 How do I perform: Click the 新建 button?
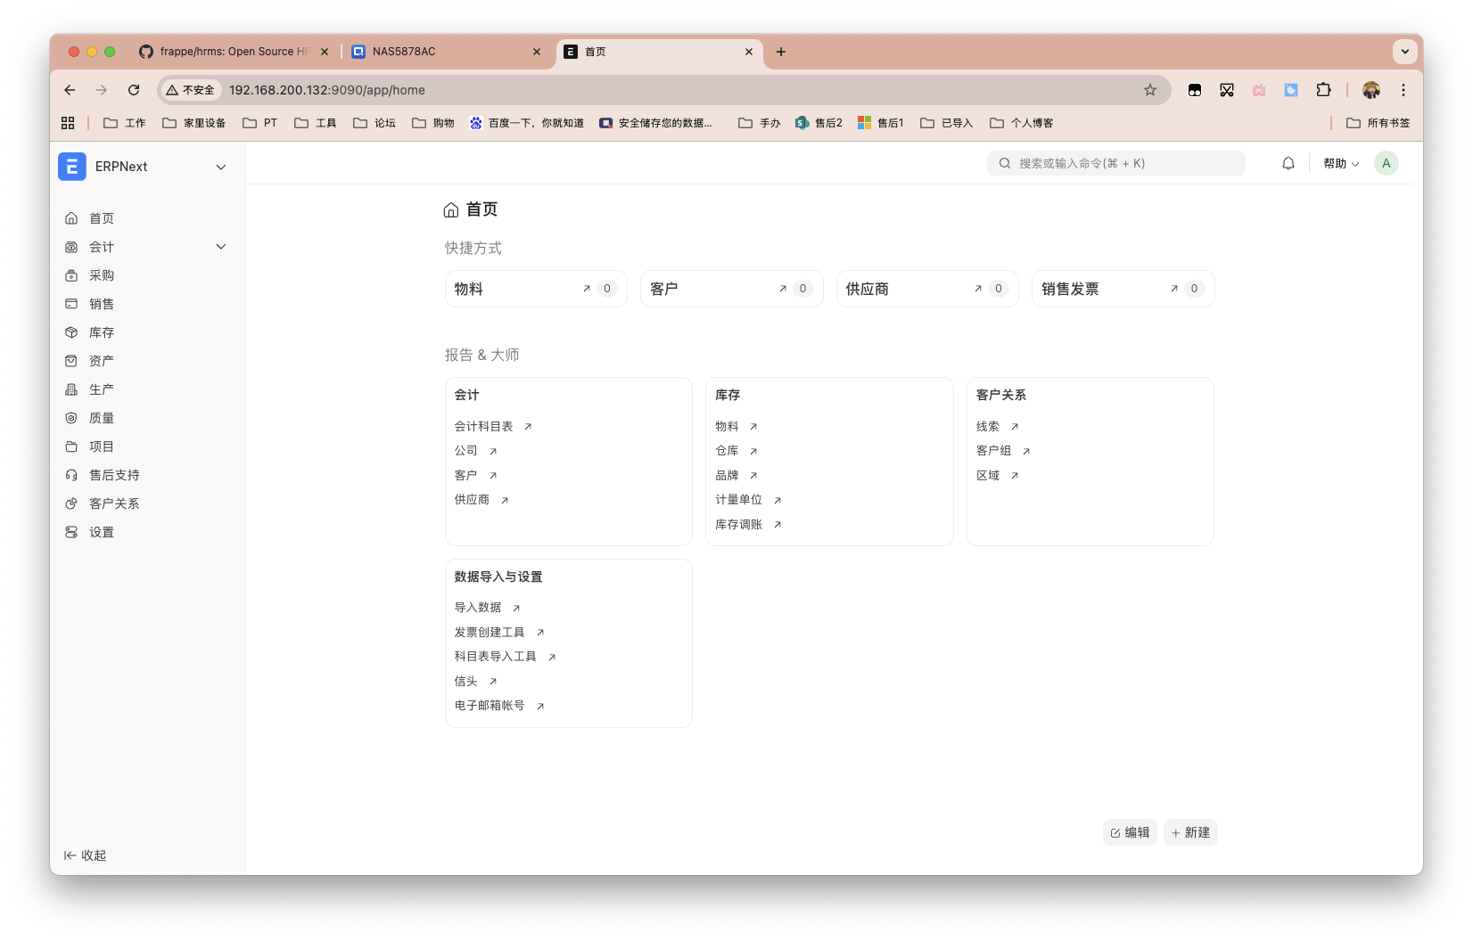1190,832
